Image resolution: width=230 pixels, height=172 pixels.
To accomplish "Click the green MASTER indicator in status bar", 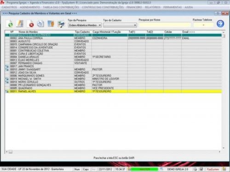I will coord(144,169).
